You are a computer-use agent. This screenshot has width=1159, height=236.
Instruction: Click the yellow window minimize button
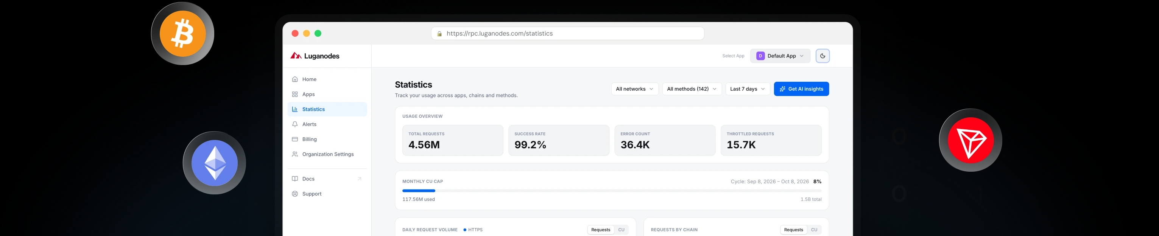[x=306, y=33]
